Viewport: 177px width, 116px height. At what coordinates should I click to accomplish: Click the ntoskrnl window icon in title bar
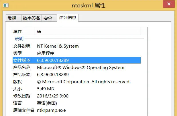click(x=6, y=5)
